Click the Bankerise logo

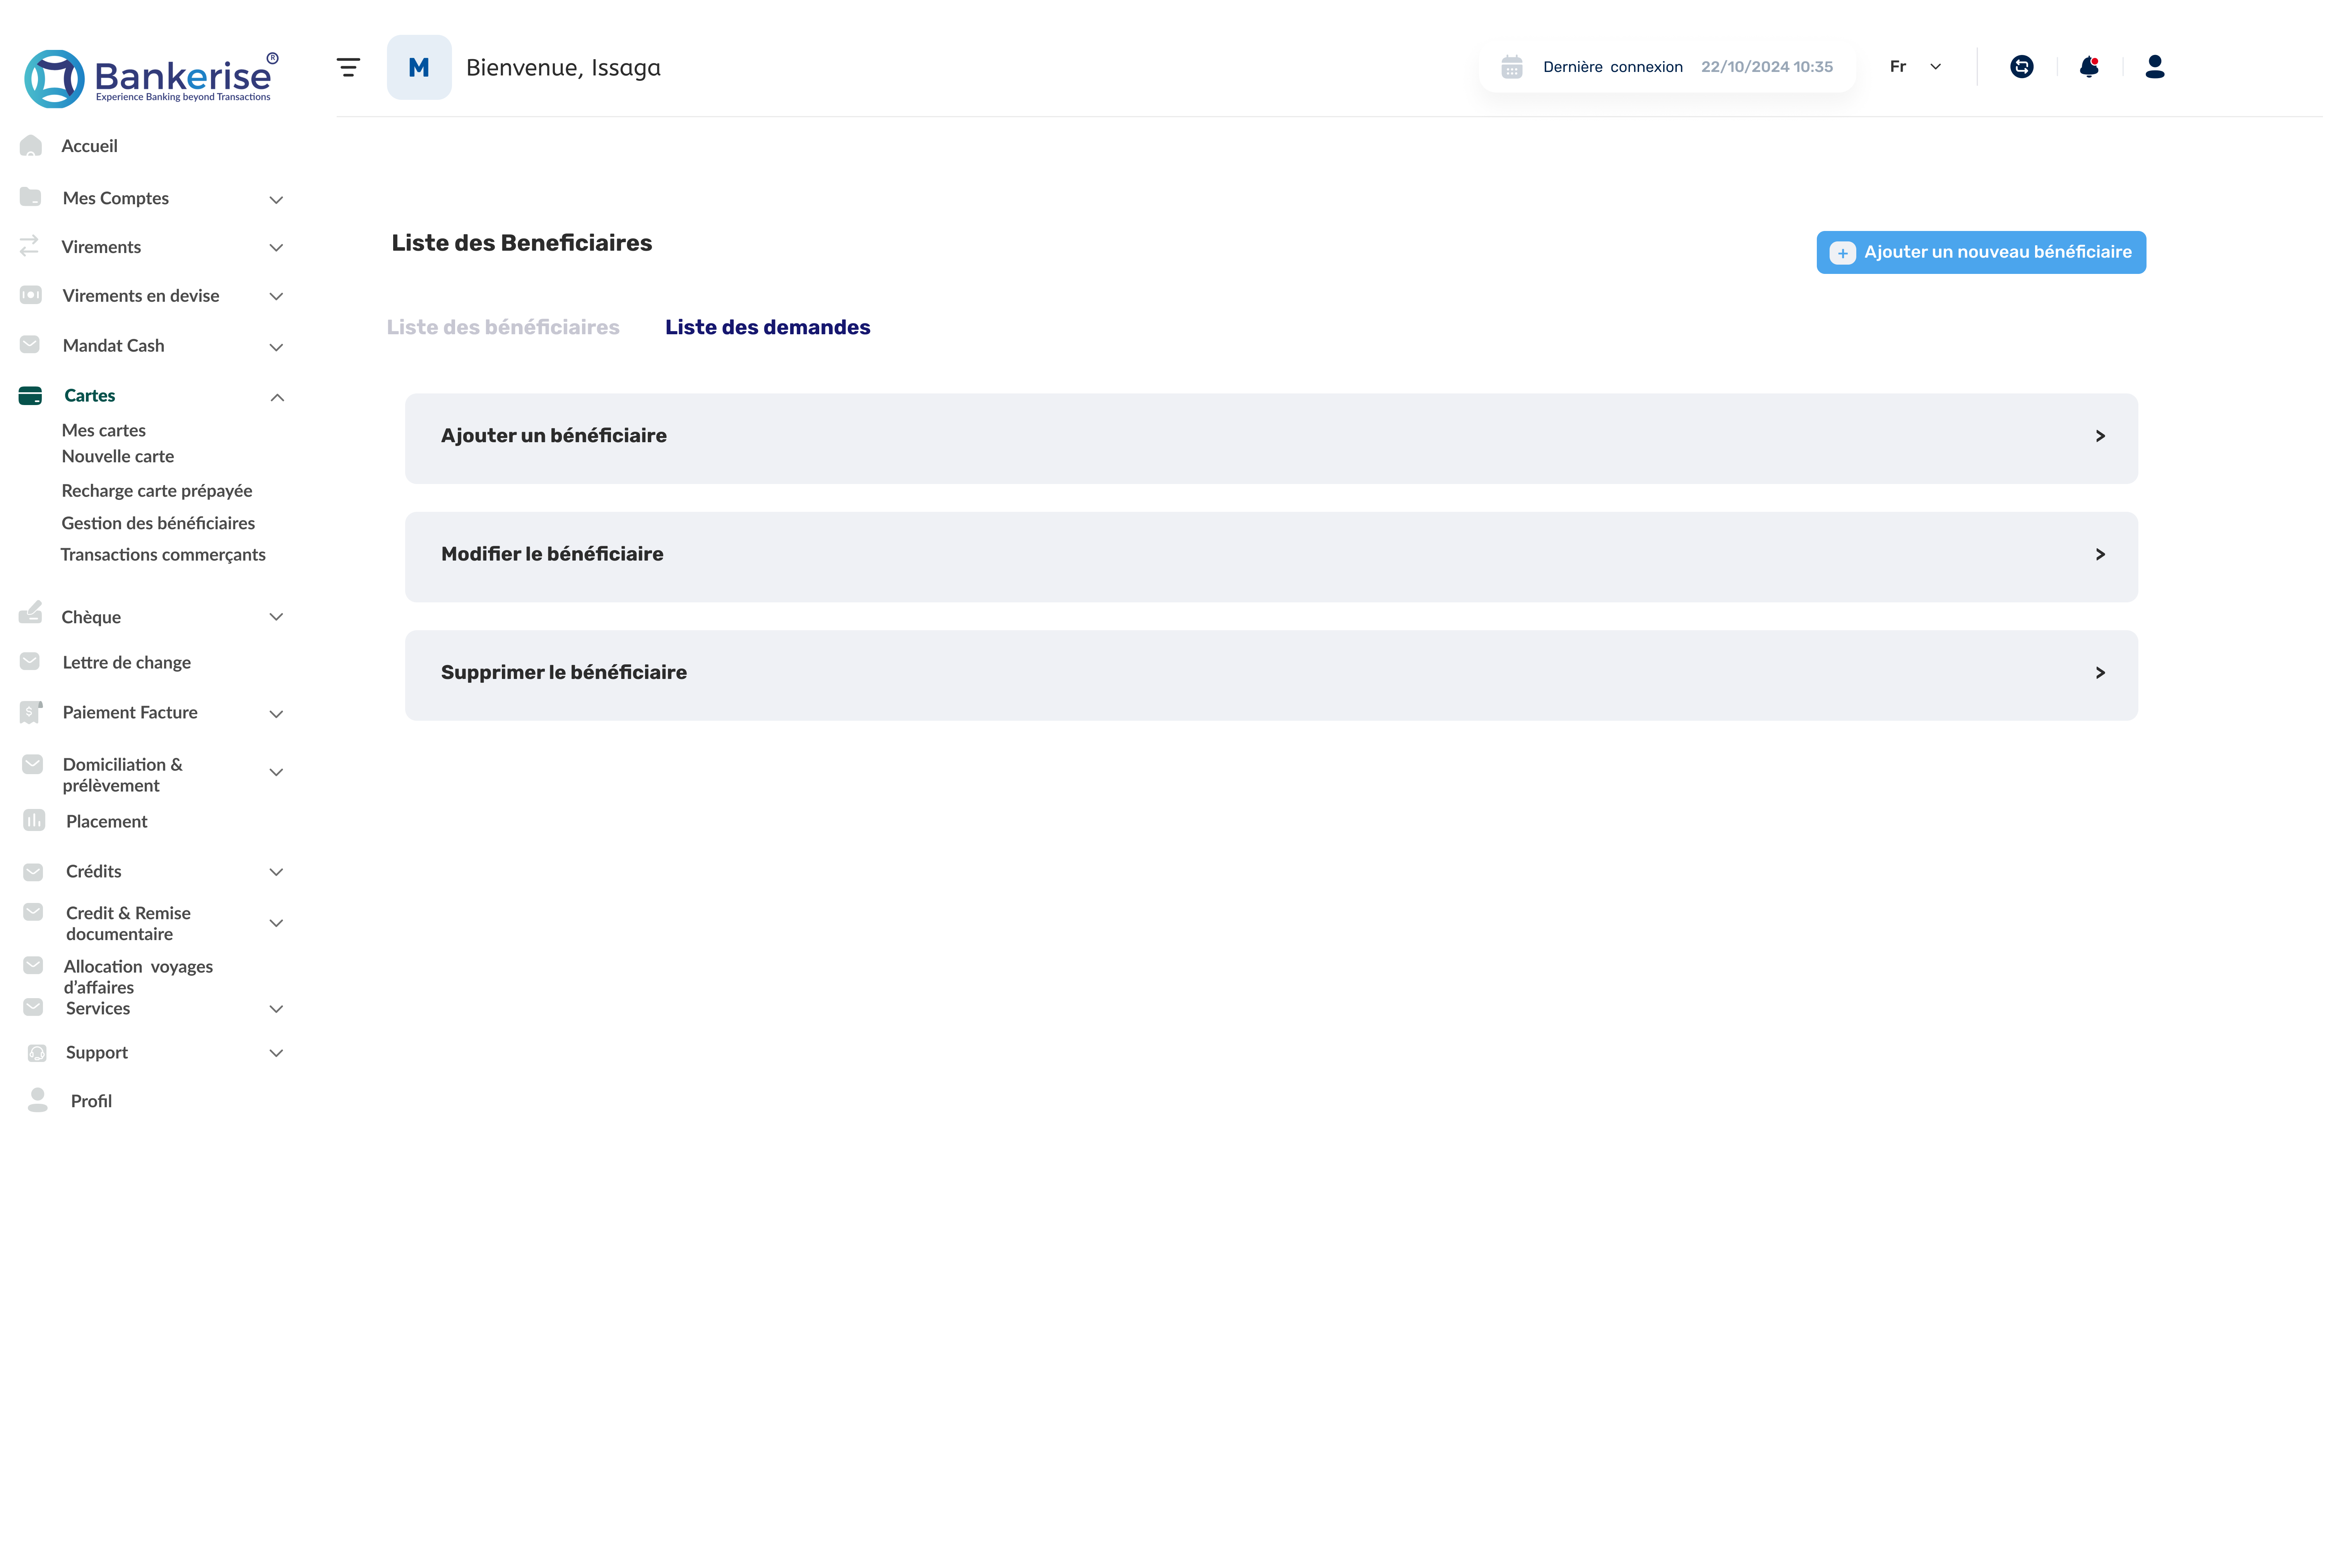[151, 78]
